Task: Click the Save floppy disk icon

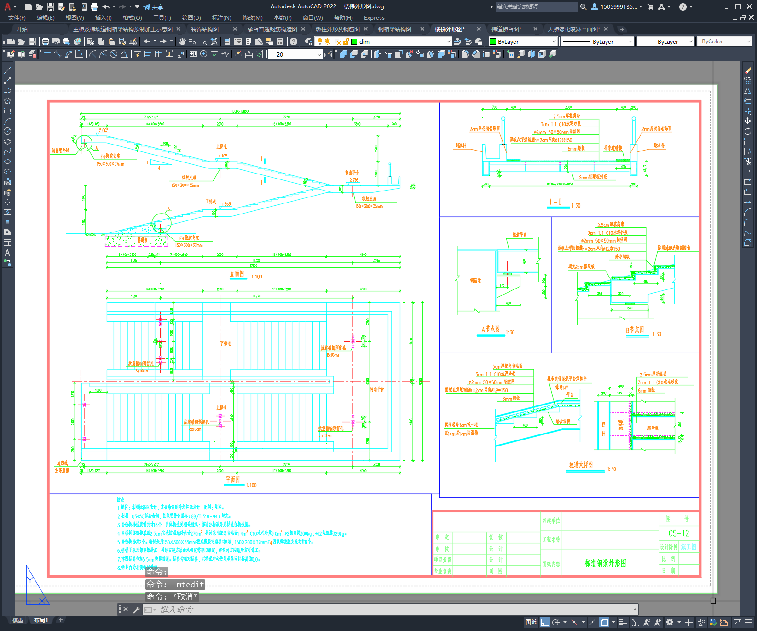Action: click(x=32, y=41)
